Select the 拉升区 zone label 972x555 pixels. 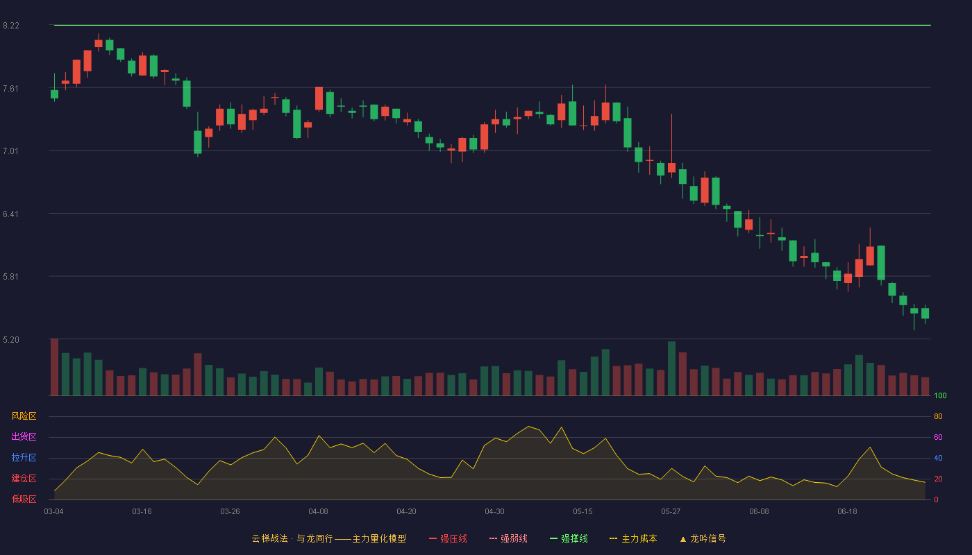click(x=24, y=458)
